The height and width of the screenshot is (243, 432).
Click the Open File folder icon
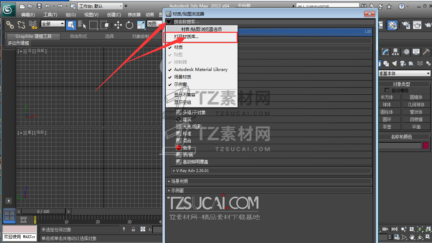[x=31, y=6]
